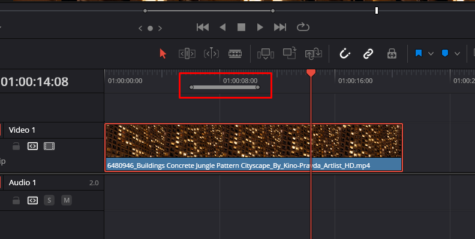Add a blue flag to clip
Screen dimensions: 475x239
coord(419,53)
